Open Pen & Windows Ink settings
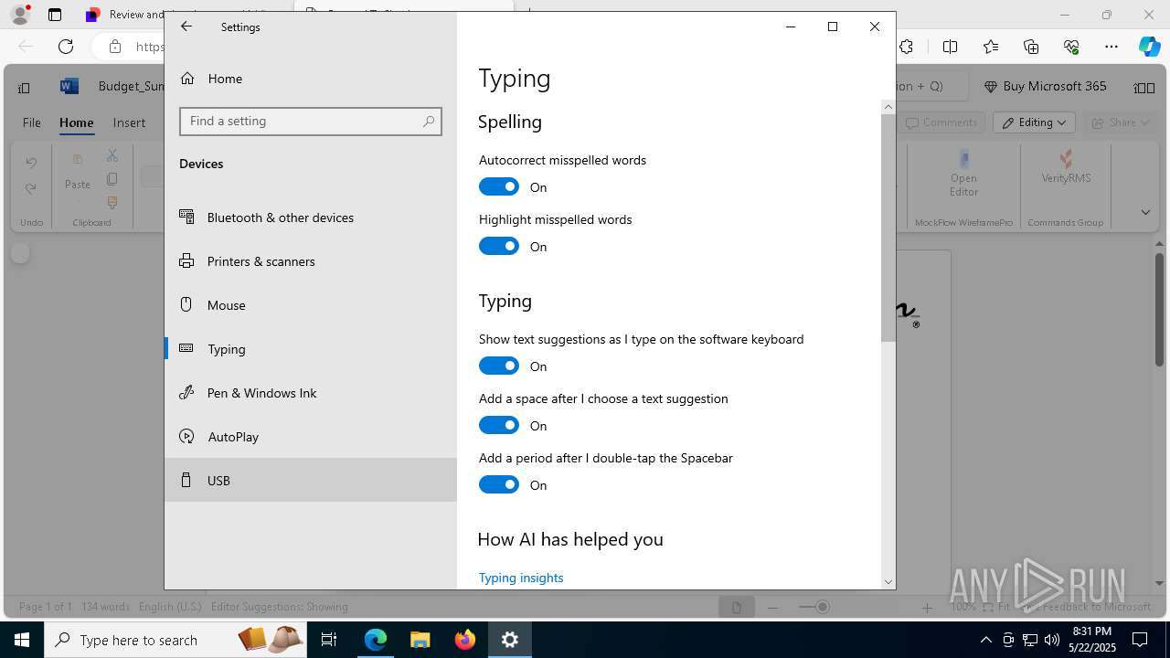Screen dimensions: 1170x658 click(x=311, y=393)
